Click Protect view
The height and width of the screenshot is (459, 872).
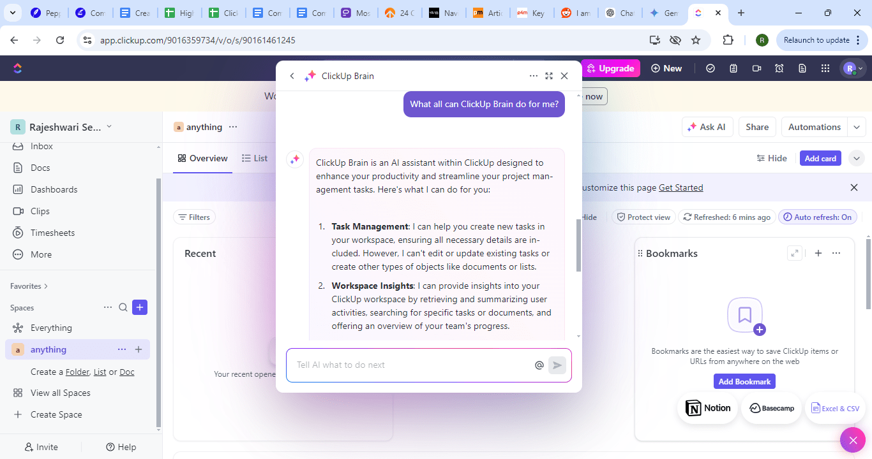(643, 217)
